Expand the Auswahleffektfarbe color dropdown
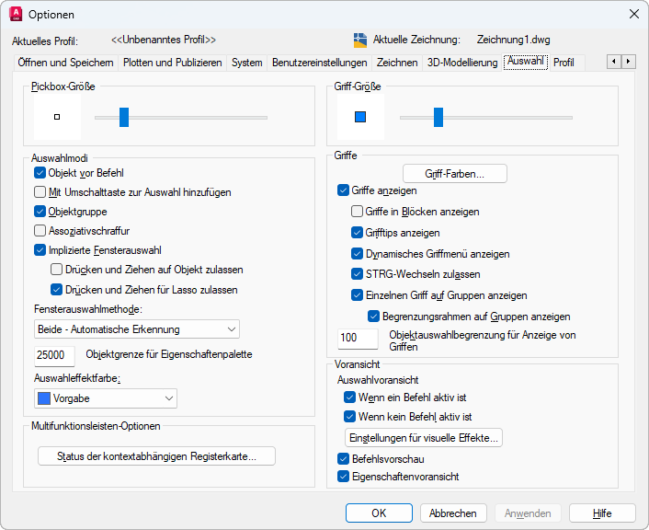 pos(106,398)
